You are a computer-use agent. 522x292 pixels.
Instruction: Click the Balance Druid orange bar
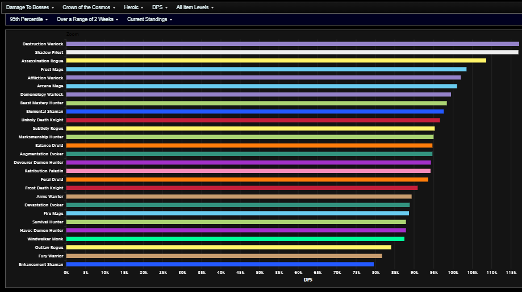[249, 146]
